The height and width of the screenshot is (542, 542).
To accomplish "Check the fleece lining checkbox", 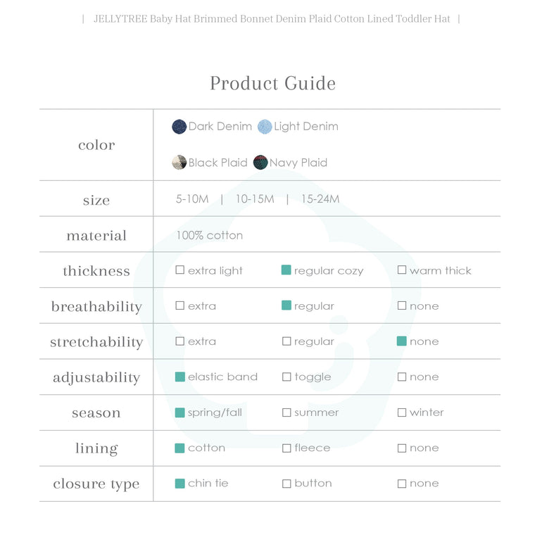I will coord(286,448).
